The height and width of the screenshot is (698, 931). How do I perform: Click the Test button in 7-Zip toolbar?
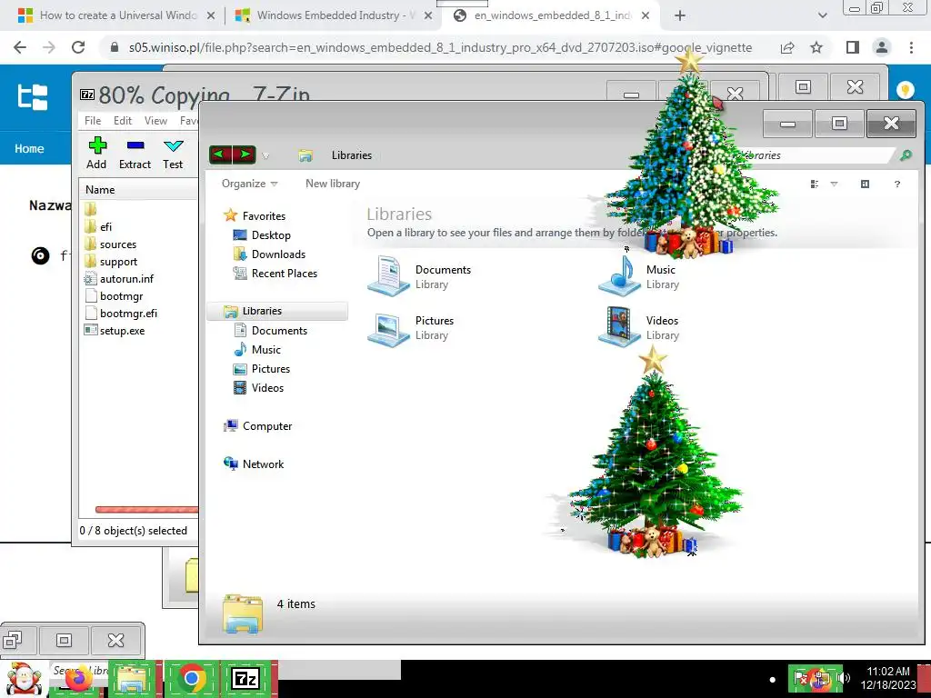click(173, 153)
